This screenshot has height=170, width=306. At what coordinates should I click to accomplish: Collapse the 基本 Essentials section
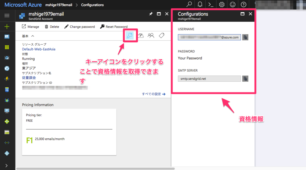28,36
